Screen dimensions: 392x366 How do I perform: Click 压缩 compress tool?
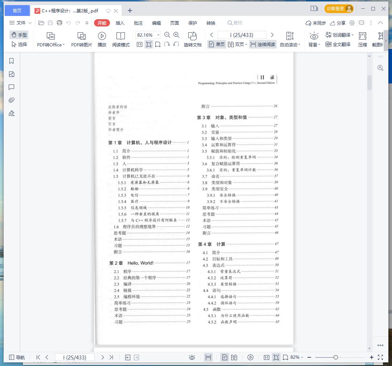coord(363,40)
